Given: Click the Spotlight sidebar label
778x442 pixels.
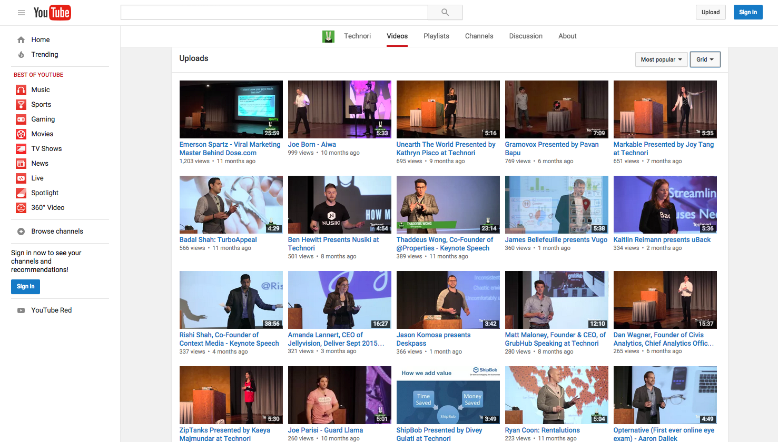Looking at the screenshot, I should tap(45, 193).
